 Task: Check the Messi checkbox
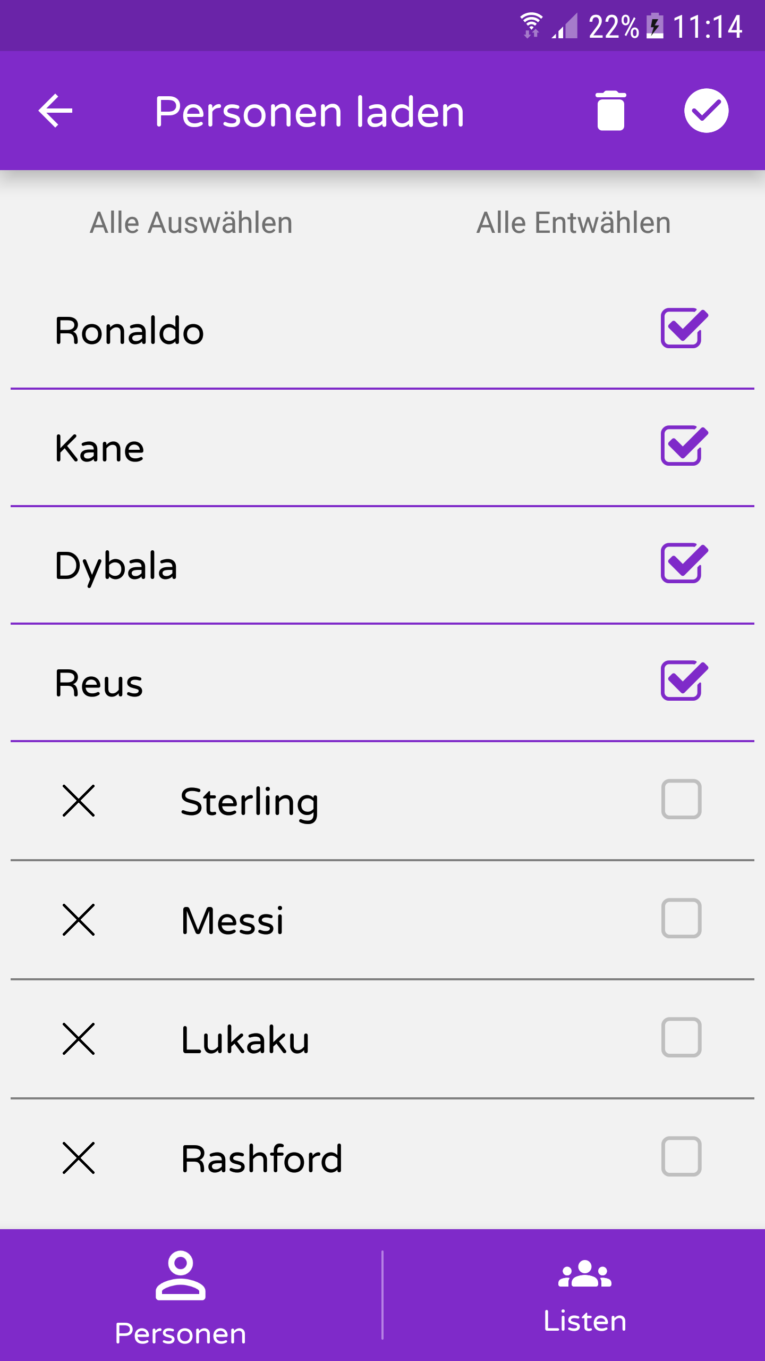tap(682, 918)
